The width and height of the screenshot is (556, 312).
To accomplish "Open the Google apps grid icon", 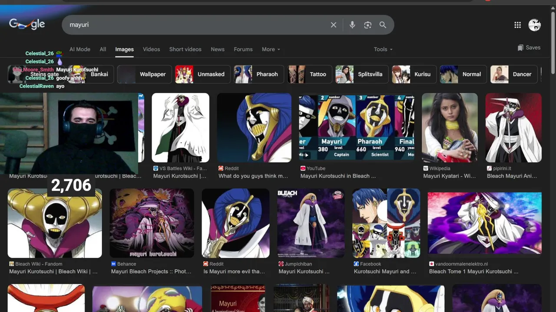I will point(517,25).
